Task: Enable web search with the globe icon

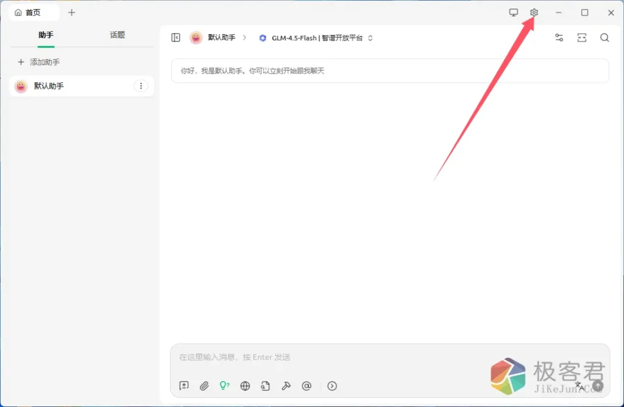Action: (245, 386)
